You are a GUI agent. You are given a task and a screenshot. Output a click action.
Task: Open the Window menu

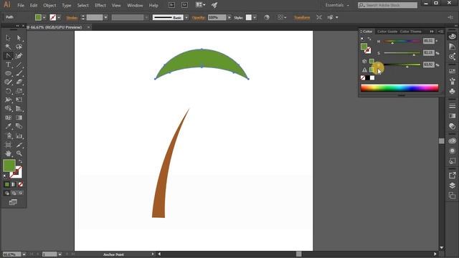tap(135, 5)
